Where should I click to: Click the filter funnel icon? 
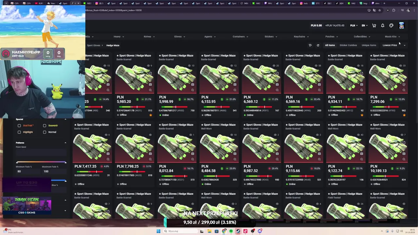click(x=310, y=45)
